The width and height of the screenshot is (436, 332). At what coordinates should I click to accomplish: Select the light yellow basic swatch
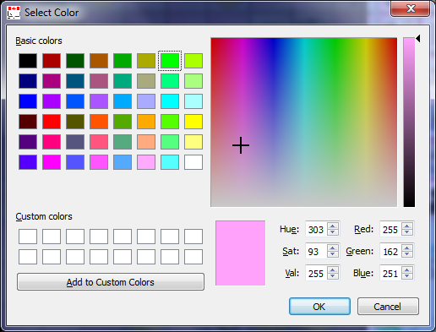193,142
